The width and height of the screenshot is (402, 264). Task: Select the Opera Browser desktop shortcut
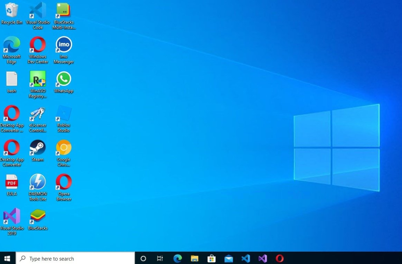(x=64, y=188)
